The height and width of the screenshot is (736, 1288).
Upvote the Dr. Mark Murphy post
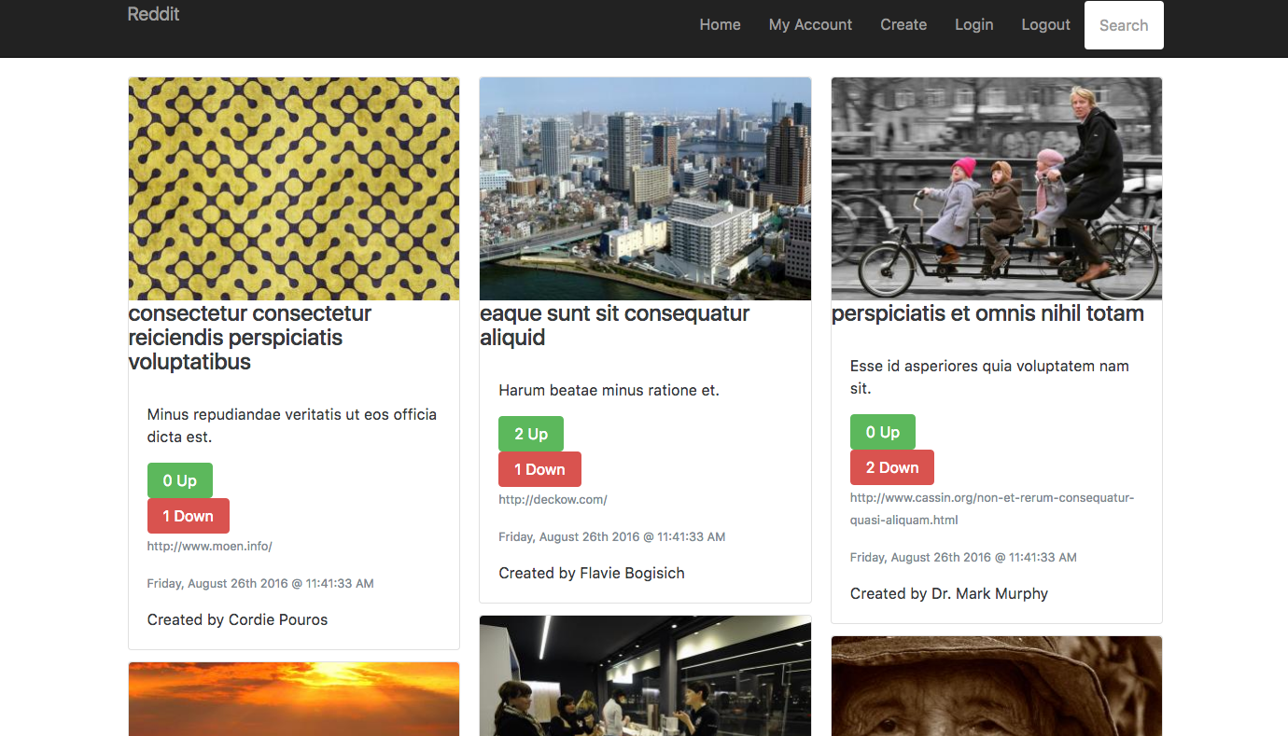click(x=882, y=432)
